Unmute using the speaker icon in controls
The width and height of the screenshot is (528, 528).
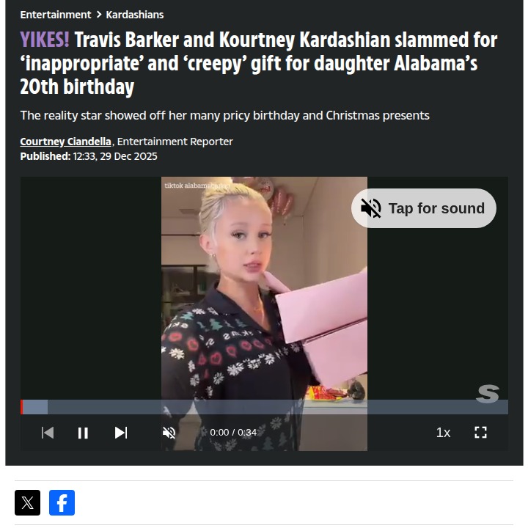169,433
